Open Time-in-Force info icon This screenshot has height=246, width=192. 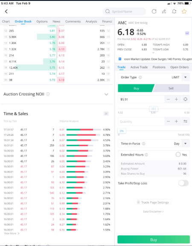(x=143, y=143)
